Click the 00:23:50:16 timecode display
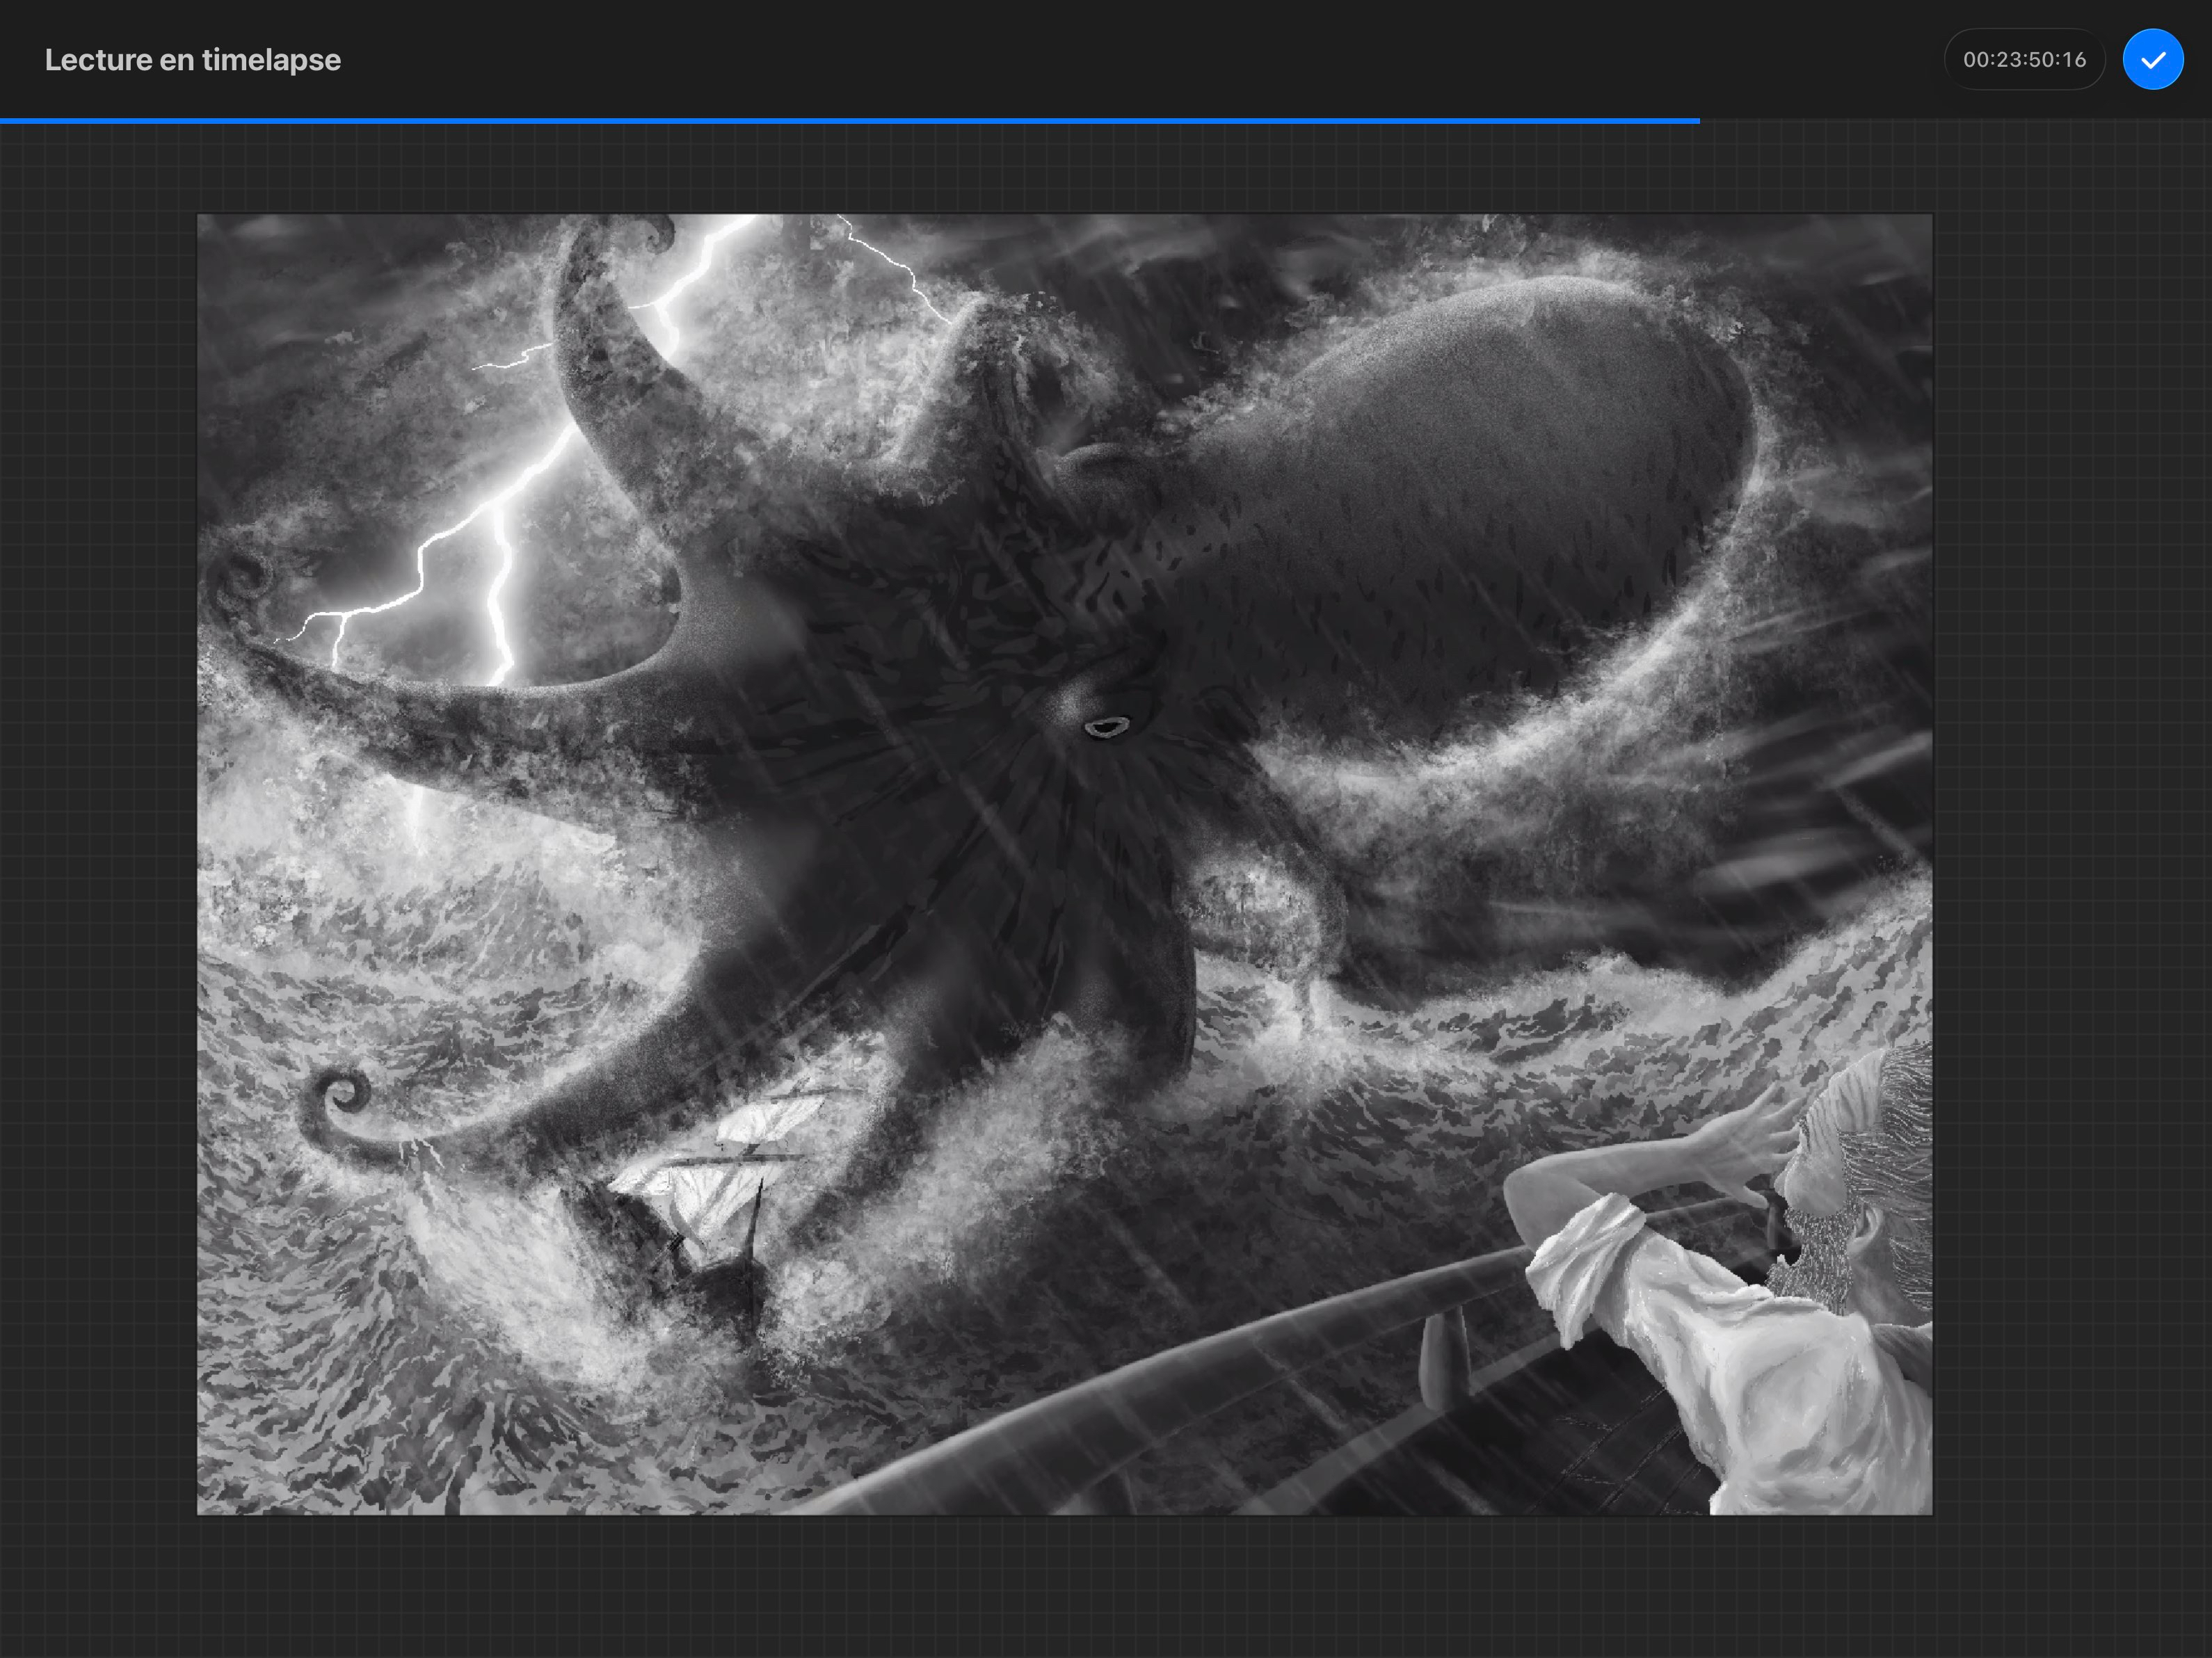 tap(2024, 60)
